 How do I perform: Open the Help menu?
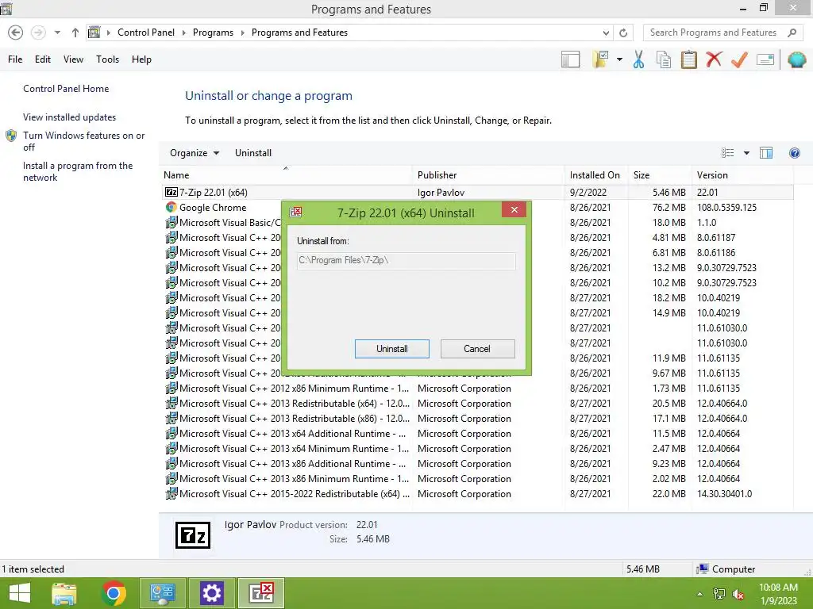[x=141, y=59]
